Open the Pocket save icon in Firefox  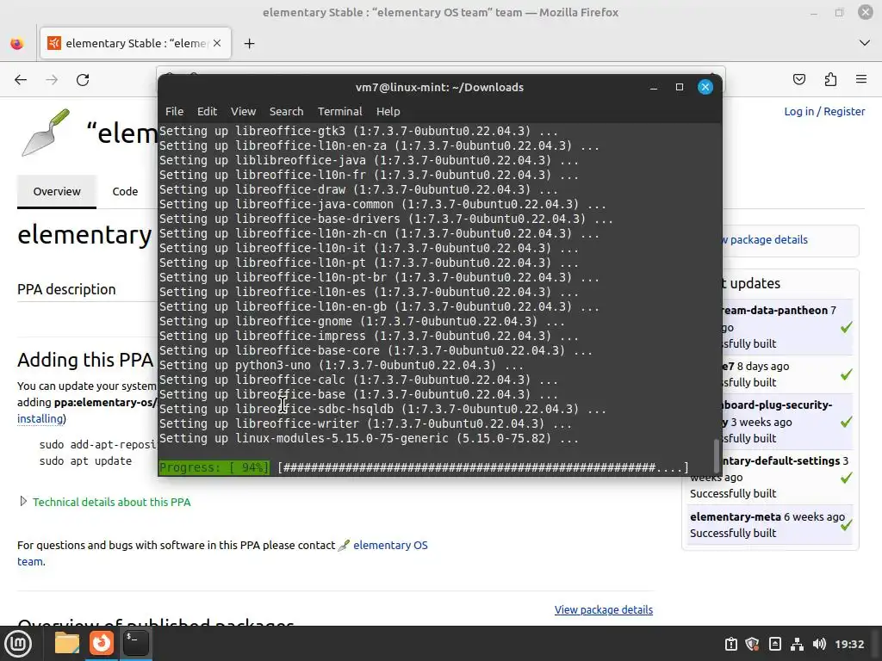click(x=798, y=79)
